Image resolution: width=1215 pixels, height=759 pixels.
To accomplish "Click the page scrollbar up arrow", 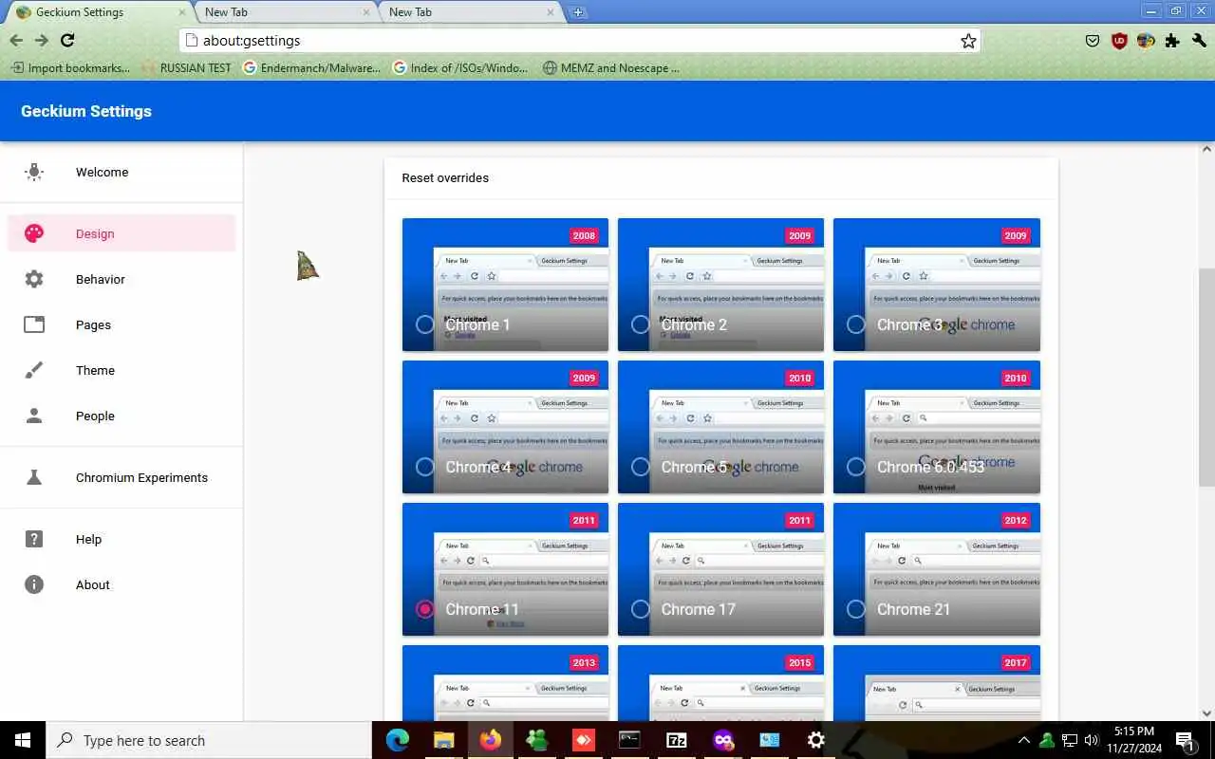I will coord(1207,149).
